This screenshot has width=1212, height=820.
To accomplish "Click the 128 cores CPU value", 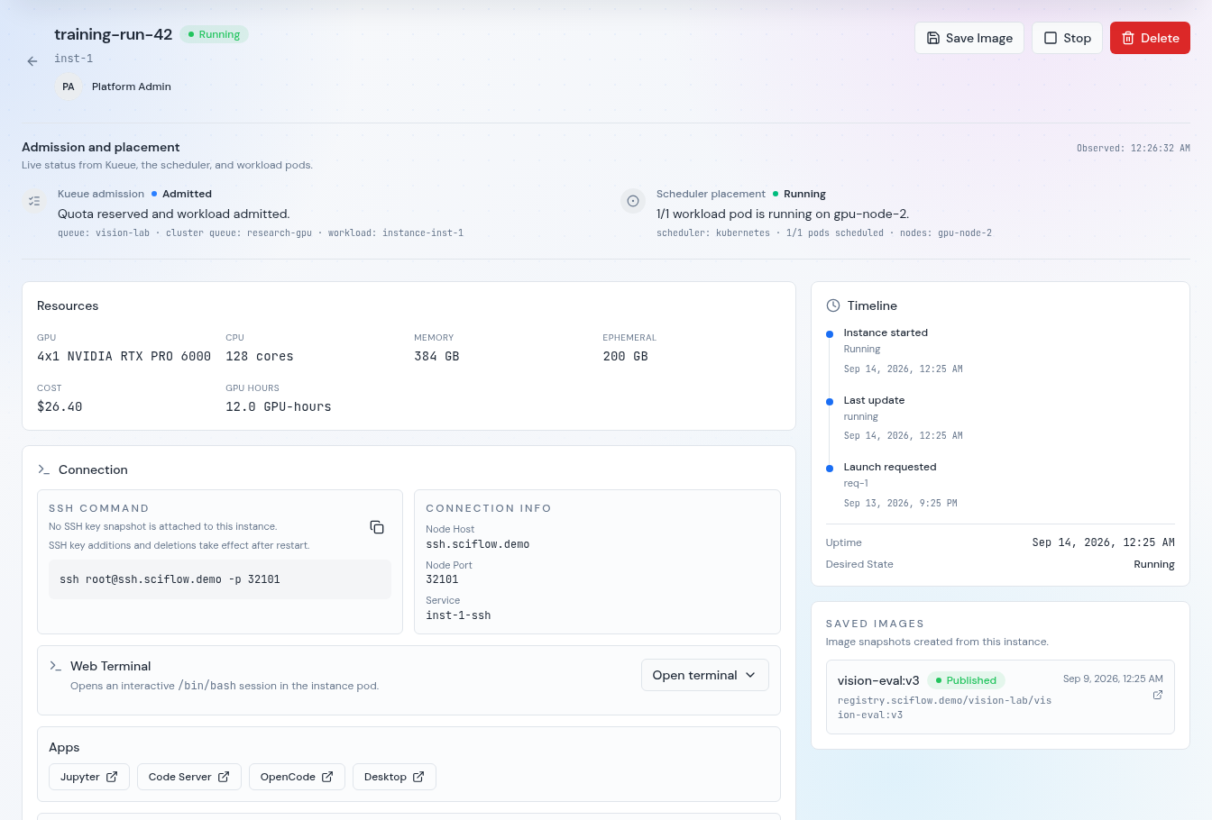I will (260, 356).
